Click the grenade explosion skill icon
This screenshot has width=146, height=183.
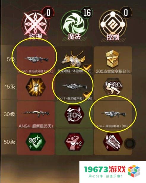[x=36, y=87]
